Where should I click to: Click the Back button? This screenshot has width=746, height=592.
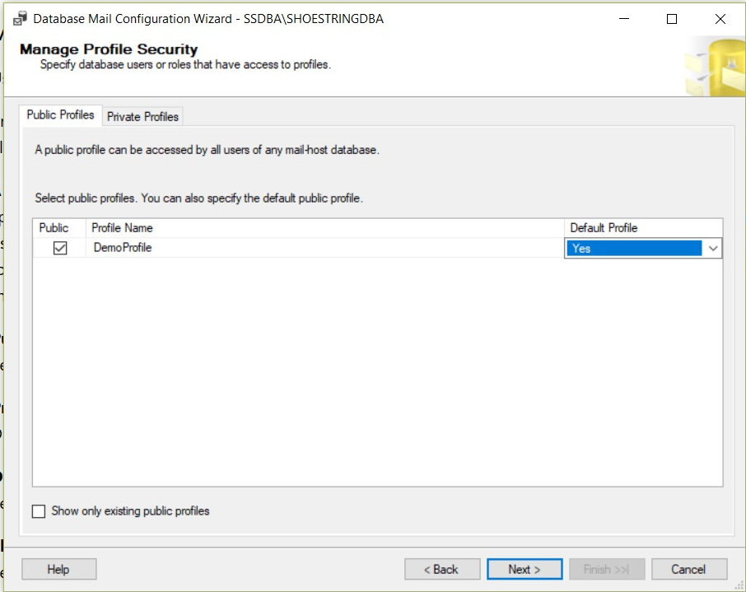(442, 568)
